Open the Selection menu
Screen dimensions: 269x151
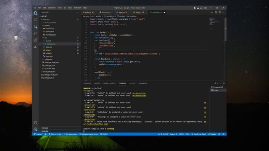pos(52,8)
